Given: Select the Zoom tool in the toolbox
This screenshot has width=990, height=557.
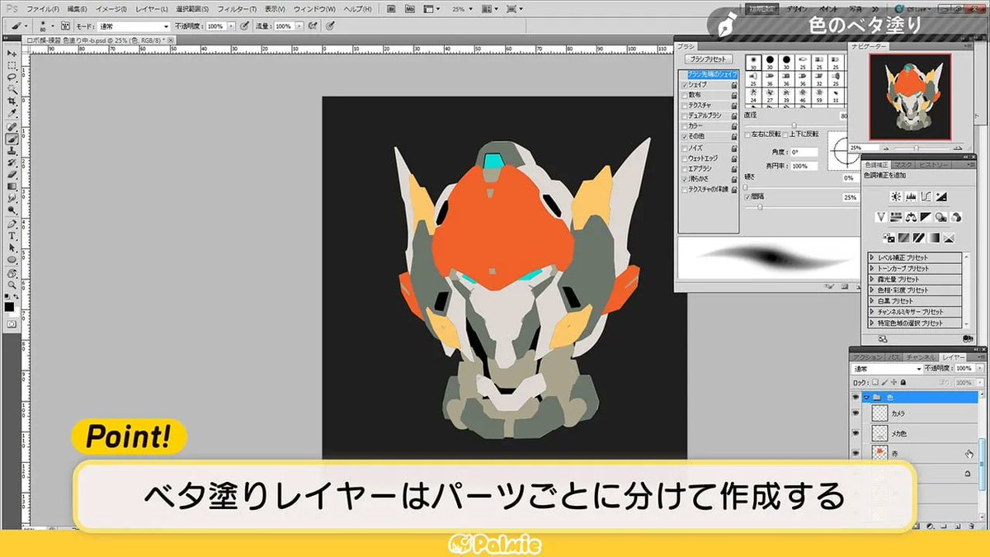Looking at the screenshot, I should (12, 284).
